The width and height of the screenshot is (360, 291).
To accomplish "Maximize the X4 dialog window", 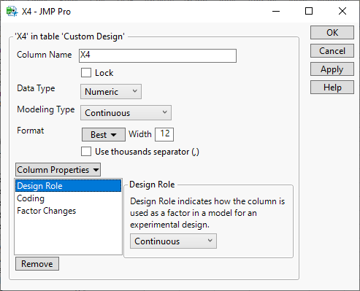I will pyautogui.click(x=309, y=11).
